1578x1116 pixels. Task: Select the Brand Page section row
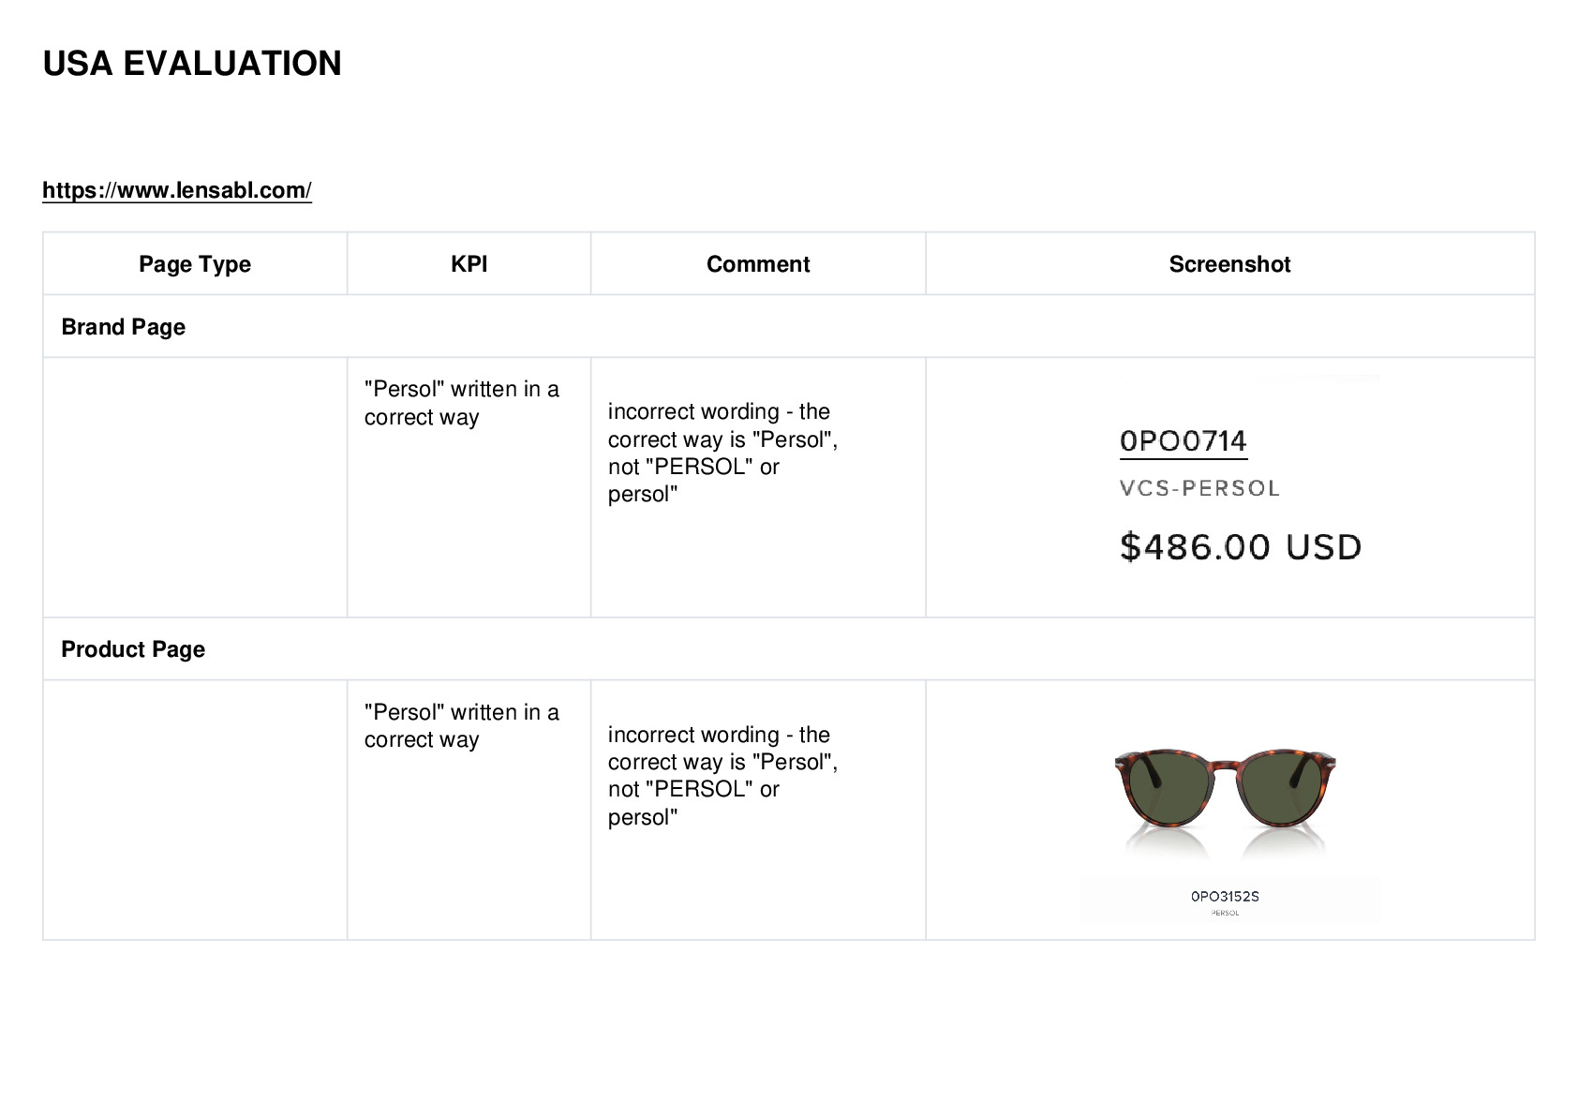pyautogui.click(x=789, y=326)
